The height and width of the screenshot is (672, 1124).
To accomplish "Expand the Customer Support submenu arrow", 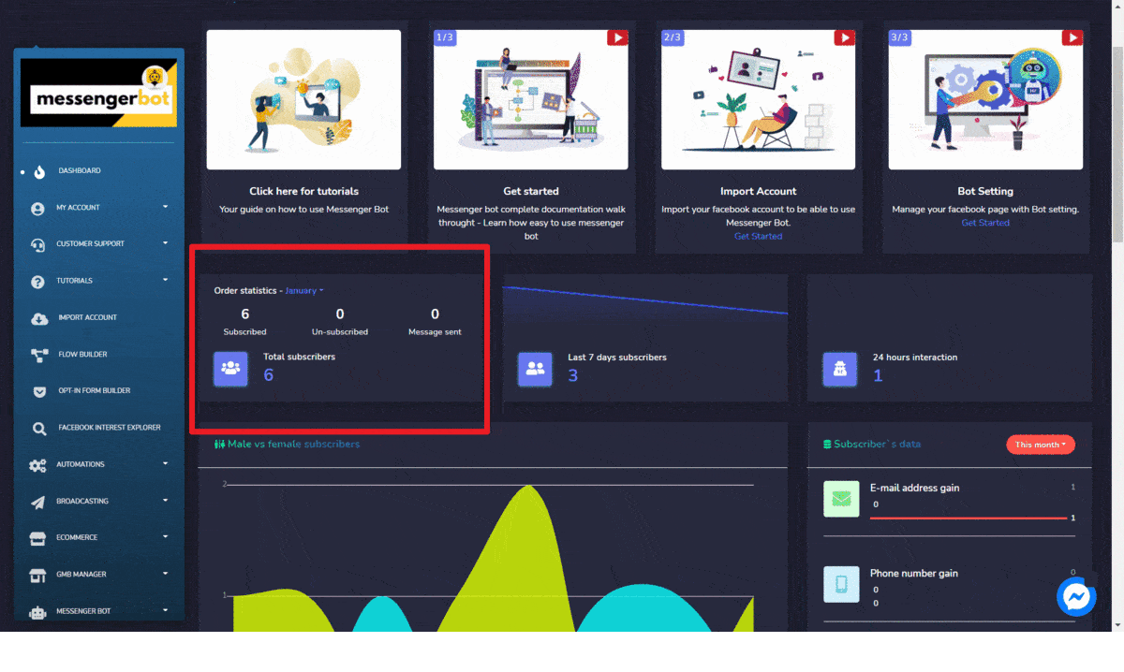I will [165, 242].
